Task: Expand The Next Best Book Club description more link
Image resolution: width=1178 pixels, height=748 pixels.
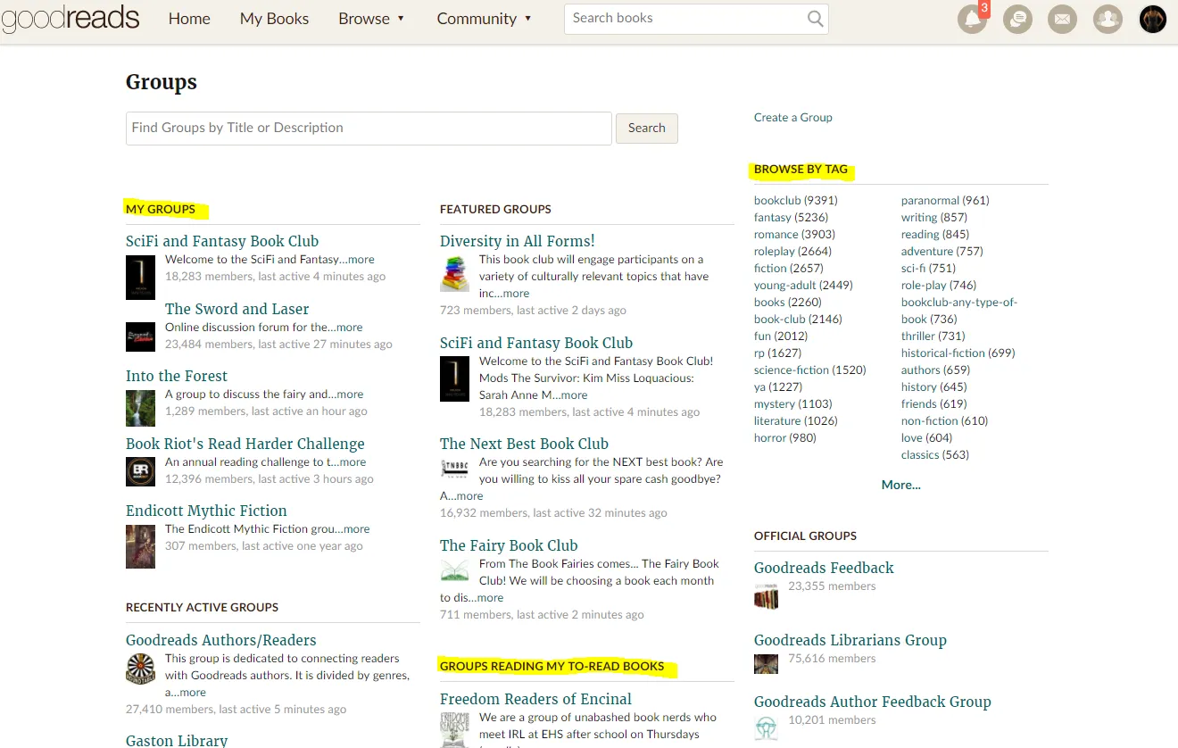Action: click(469, 496)
